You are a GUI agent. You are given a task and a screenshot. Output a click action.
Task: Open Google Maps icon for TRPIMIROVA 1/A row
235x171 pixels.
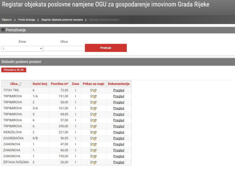coord(93,96)
